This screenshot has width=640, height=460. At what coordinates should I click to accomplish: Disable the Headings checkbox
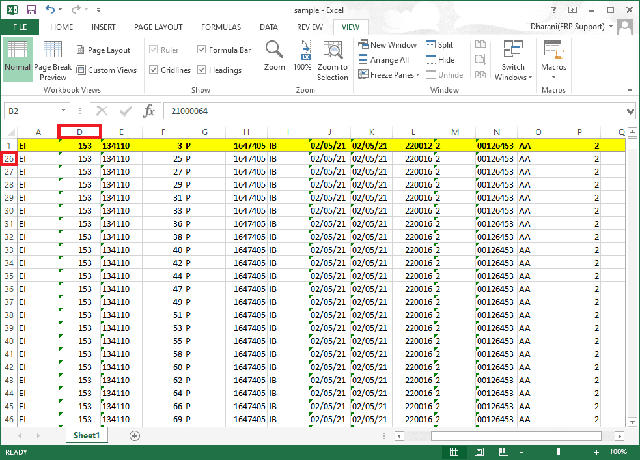202,70
